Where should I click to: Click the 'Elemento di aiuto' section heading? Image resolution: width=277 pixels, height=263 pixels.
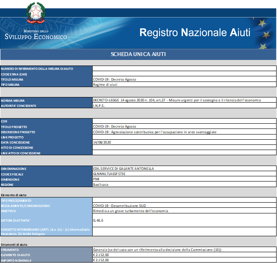(x=14, y=195)
